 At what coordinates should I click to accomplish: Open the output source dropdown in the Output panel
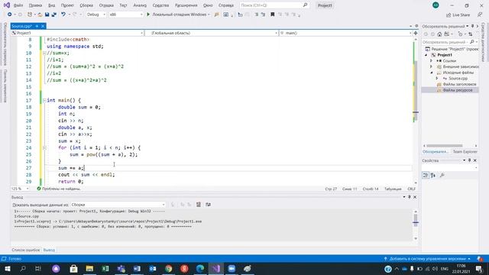point(118,205)
